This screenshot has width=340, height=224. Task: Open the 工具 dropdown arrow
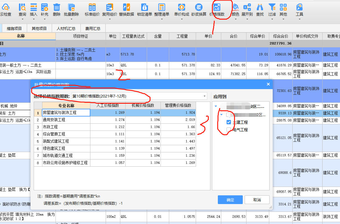(x=300, y=19)
